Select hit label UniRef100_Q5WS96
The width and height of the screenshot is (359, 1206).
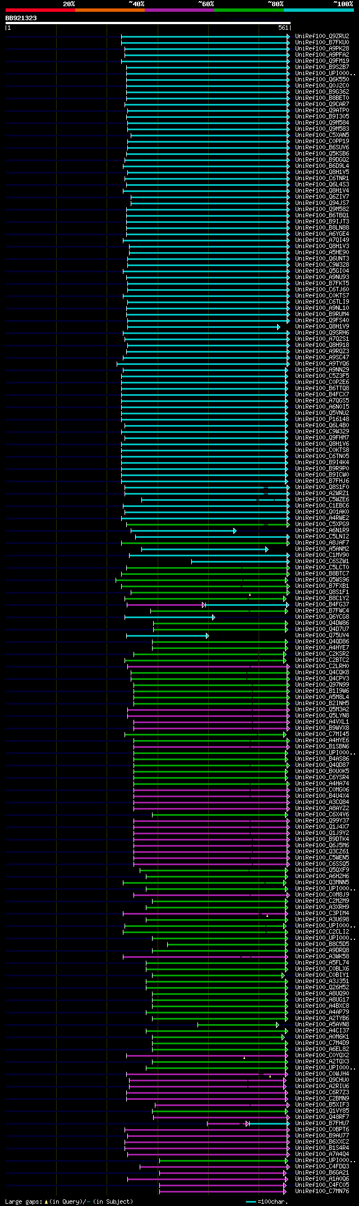click(x=322, y=579)
